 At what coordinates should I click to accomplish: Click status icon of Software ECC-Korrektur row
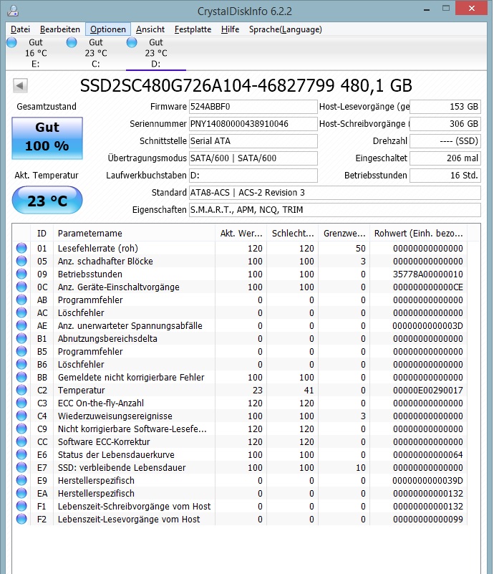click(21, 441)
